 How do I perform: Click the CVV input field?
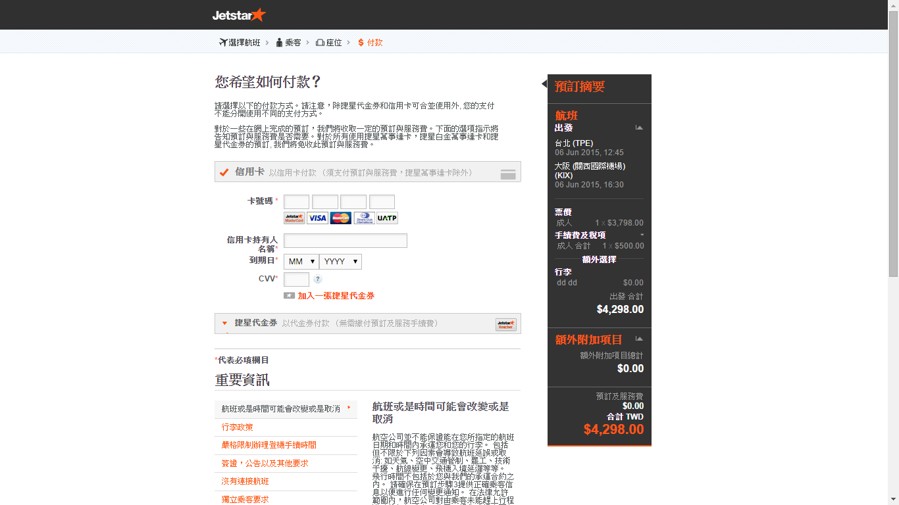point(297,279)
